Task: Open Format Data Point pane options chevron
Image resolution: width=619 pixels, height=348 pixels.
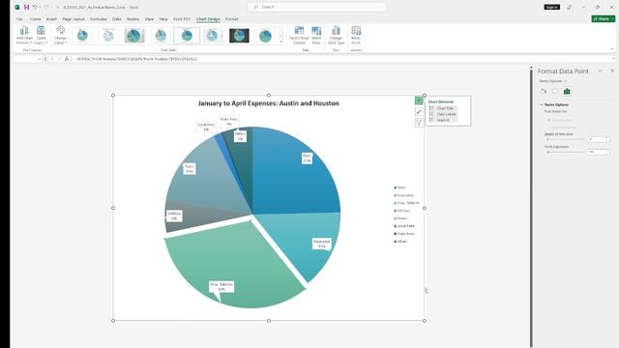Action: point(600,71)
